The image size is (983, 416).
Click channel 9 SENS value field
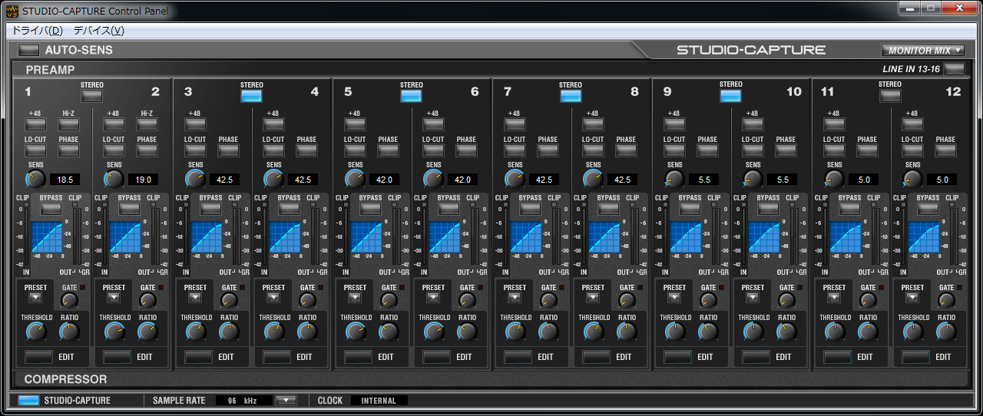[704, 179]
